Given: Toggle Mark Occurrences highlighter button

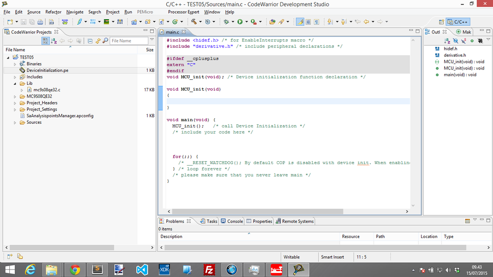Looking at the screenshot, I should pyautogui.click(x=300, y=22).
